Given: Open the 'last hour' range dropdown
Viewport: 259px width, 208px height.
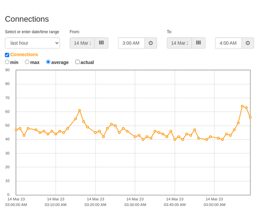Looking at the screenshot, I should tap(33, 43).
